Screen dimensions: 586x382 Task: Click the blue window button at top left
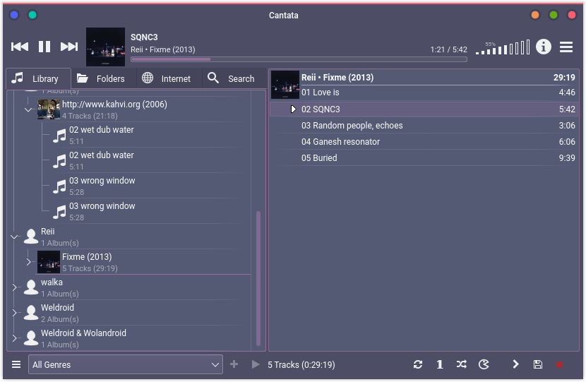coord(14,15)
